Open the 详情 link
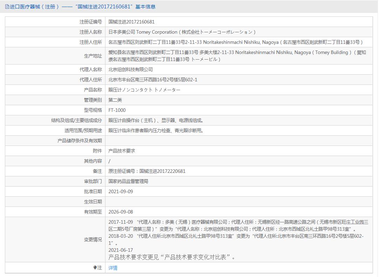The width and height of the screenshot is (379, 277). pyautogui.click(x=113, y=268)
